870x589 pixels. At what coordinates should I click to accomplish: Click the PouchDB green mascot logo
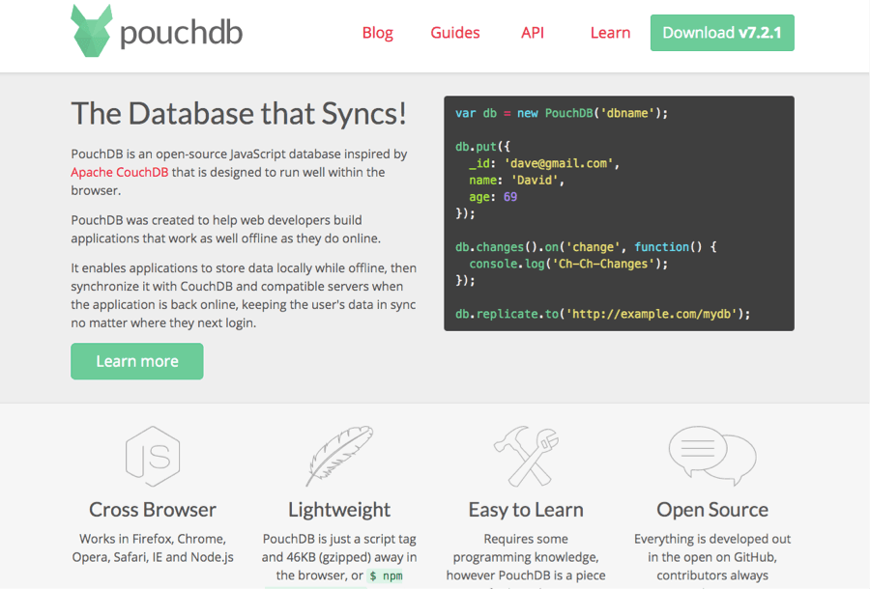[90, 32]
